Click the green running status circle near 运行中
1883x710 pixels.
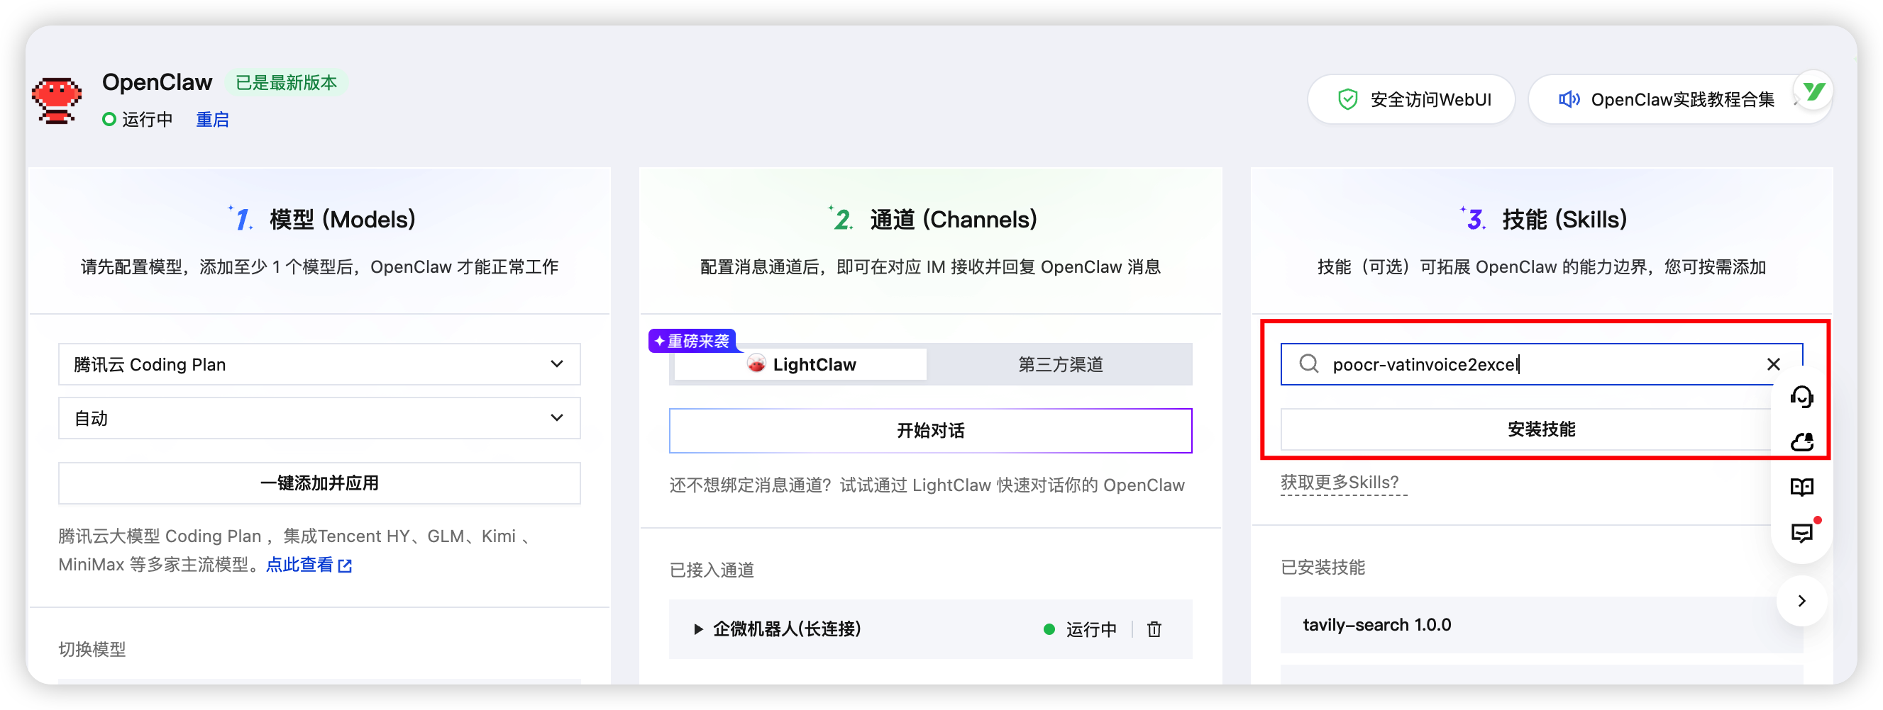pos(109,119)
